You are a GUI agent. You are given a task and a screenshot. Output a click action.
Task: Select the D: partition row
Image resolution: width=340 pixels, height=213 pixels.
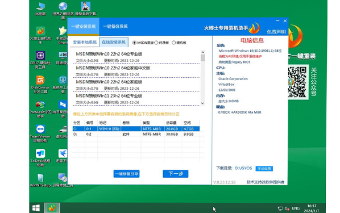click(136, 134)
